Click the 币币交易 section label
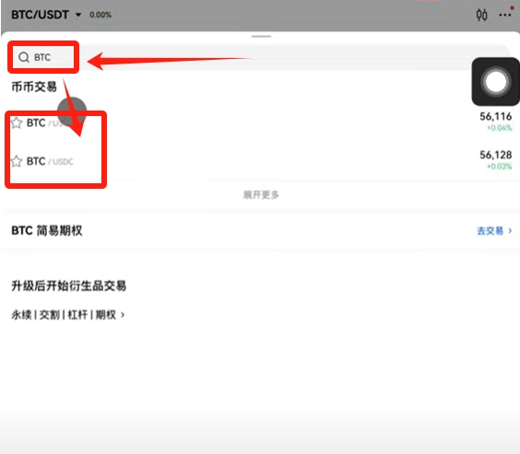 [x=34, y=87]
